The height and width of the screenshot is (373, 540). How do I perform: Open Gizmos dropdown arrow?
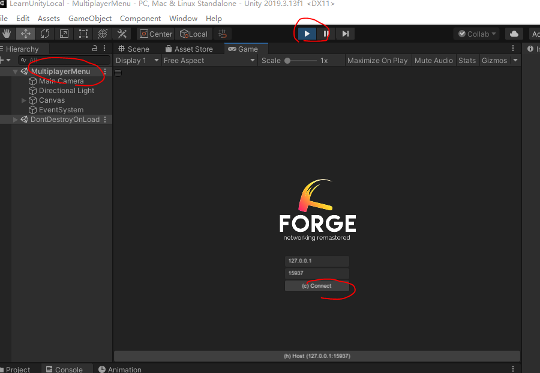(515, 61)
